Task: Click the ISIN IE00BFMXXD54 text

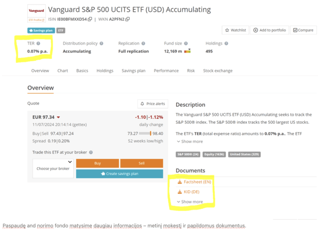Action: point(67,19)
